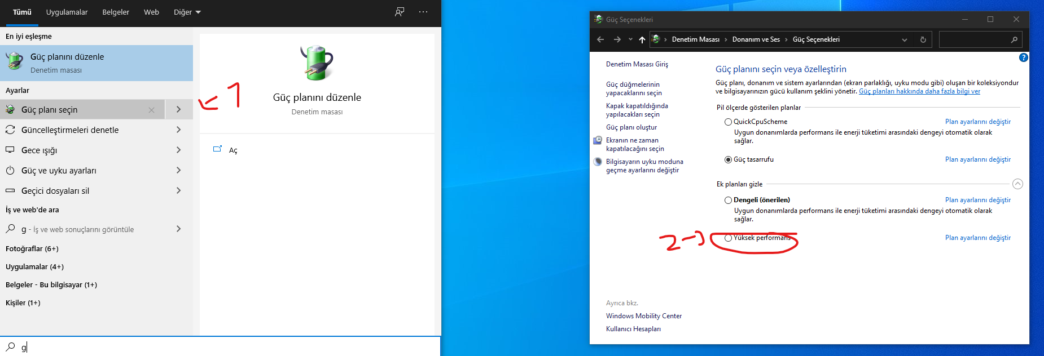Image resolution: width=1044 pixels, height=356 pixels.
Task: Click Plan ayarlarını değiştir for Güç tasarrufu
Action: pos(977,159)
